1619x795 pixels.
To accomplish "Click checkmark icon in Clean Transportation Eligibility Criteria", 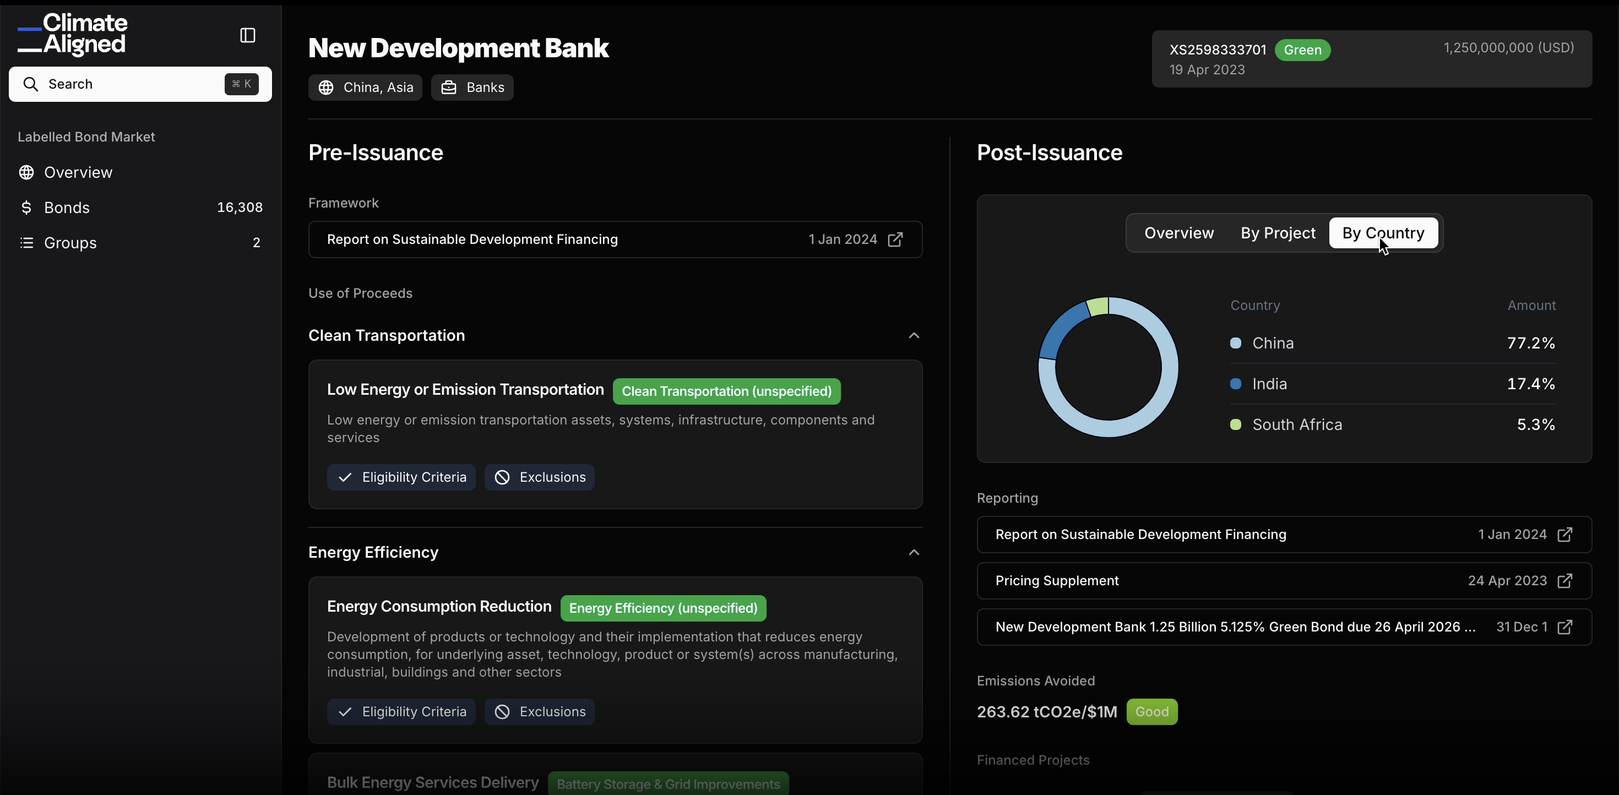I will point(344,478).
